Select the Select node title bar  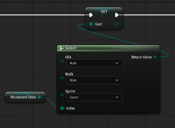click(108, 48)
